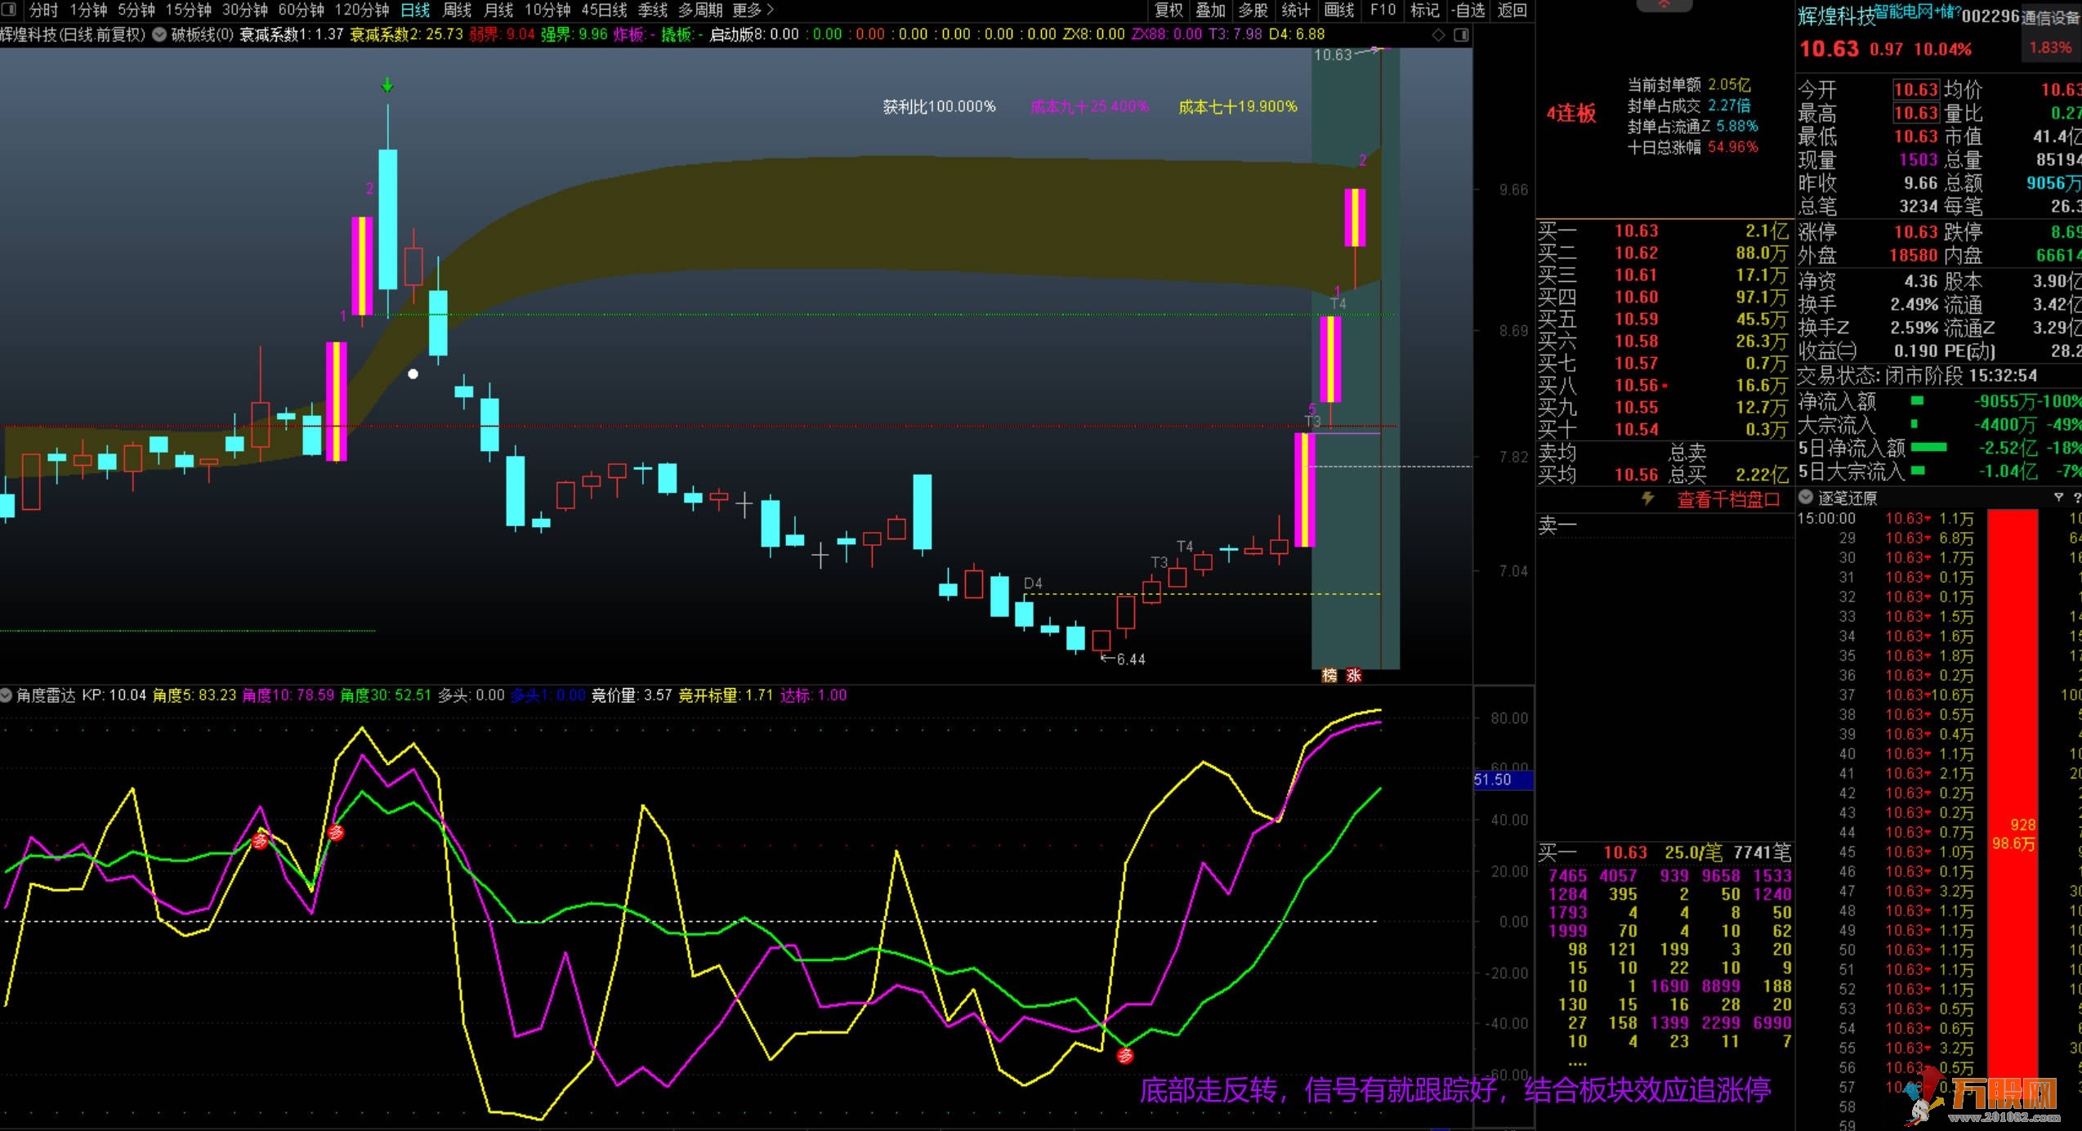The height and width of the screenshot is (1131, 2082).
Task: Click -自选 to remove from watchlist
Action: point(1468,10)
